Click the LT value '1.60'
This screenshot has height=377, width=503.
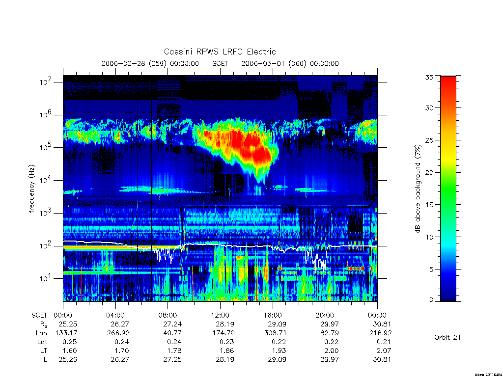tap(70, 350)
